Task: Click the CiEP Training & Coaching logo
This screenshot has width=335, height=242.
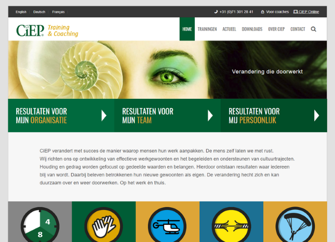Action: tap(47, 30)
